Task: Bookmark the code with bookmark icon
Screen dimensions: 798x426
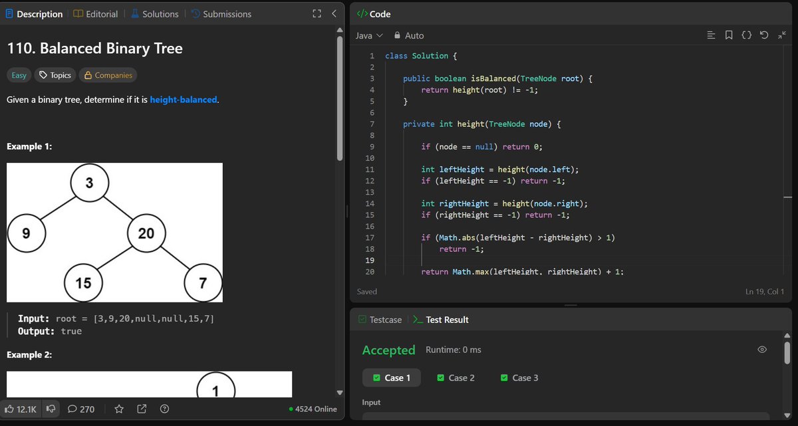Action: tap(729, 35)
